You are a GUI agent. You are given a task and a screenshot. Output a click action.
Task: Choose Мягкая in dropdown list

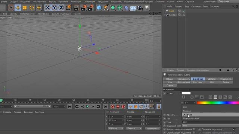(187, 111)
